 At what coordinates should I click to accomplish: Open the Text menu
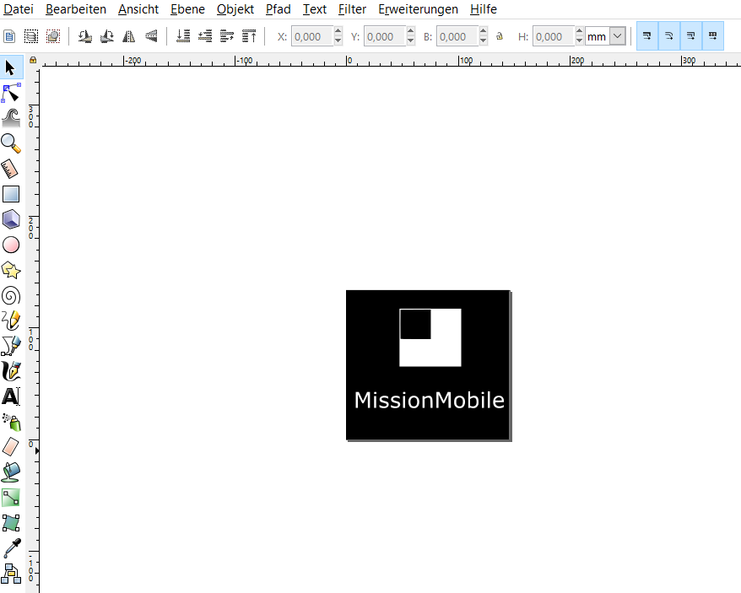coord(315,9)
